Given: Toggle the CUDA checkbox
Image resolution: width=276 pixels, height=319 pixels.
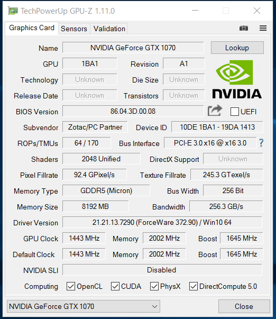Looking at the screenshot, I should click(x=115, y=286).
